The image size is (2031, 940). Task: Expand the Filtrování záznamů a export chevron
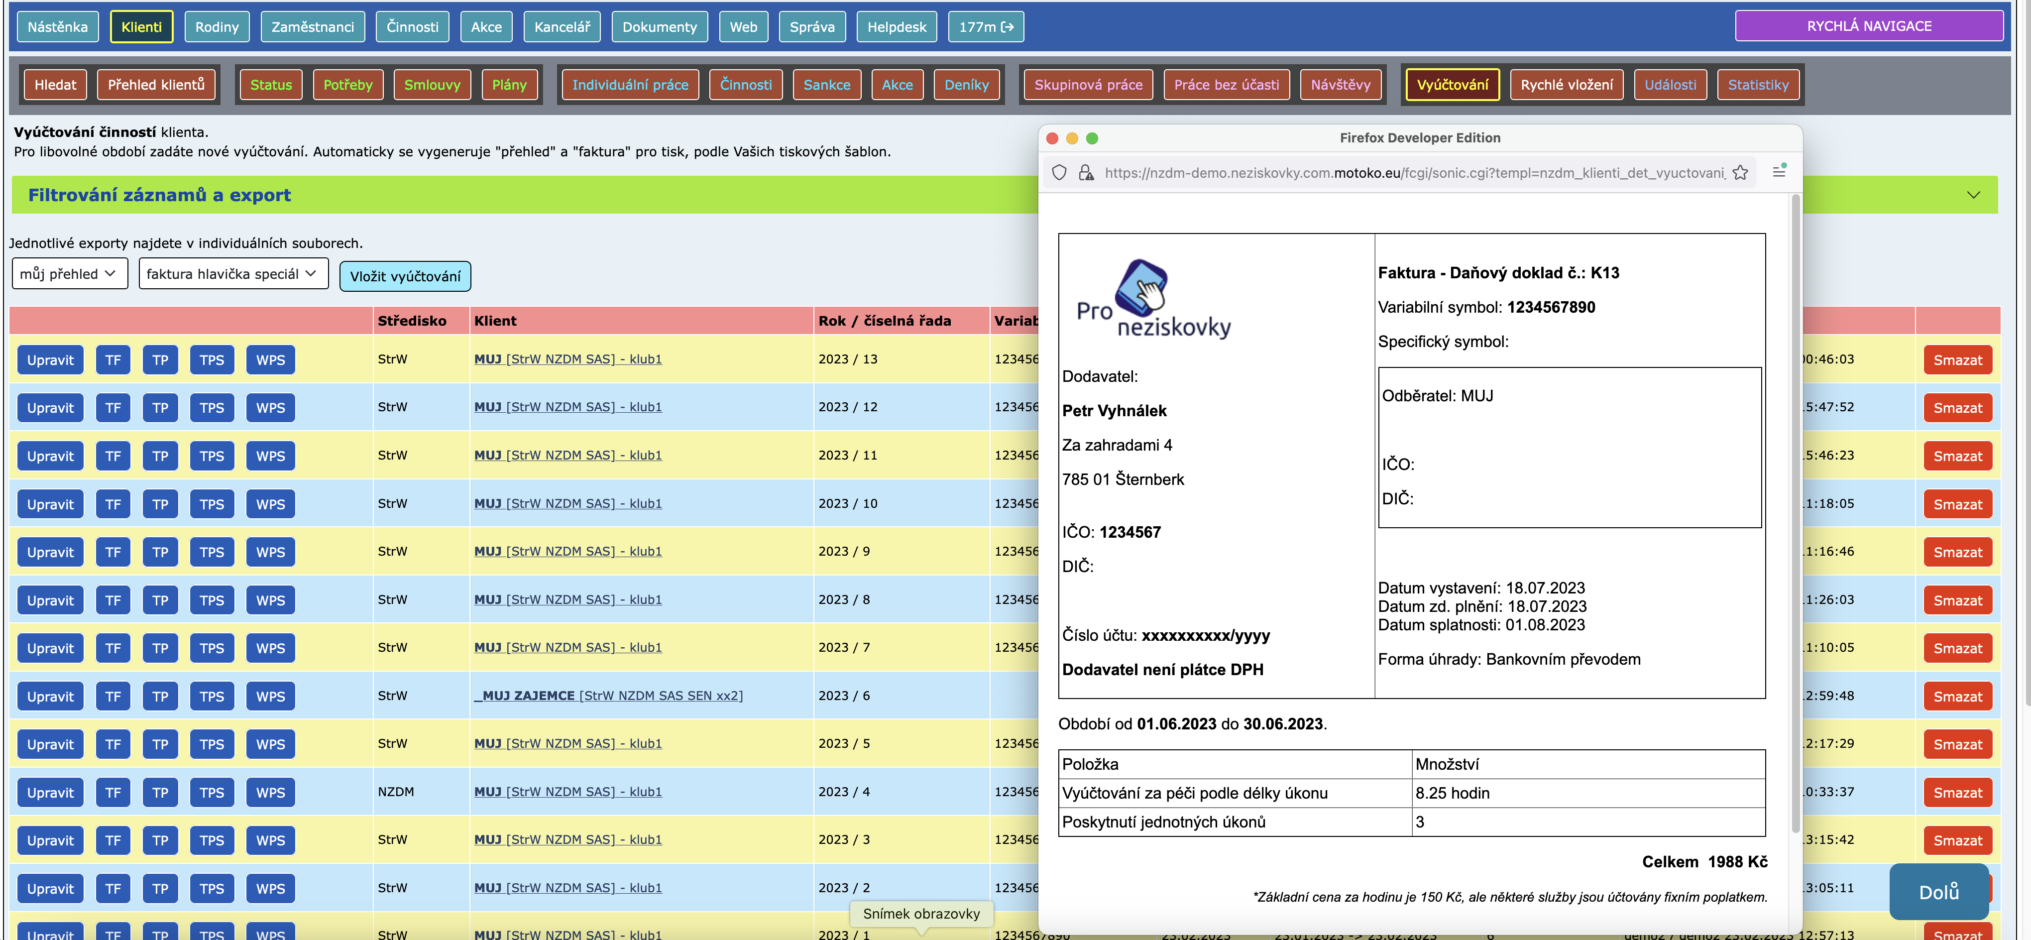(x=1973, y=195)
